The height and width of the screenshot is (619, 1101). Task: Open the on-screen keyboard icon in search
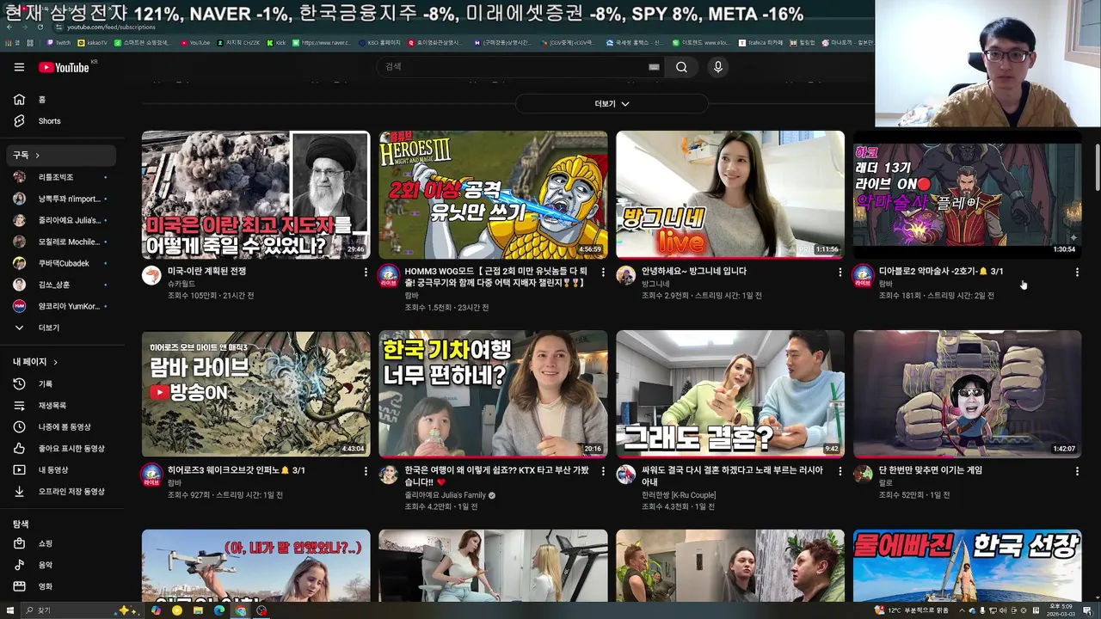(x=654, y=67)
